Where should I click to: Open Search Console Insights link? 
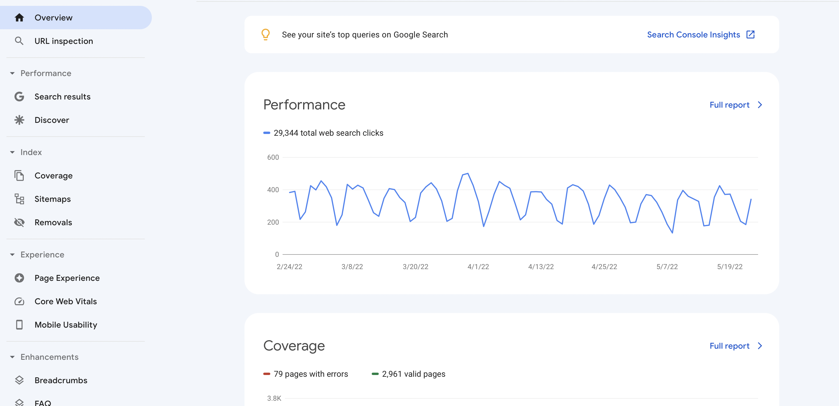coord(700,35)
